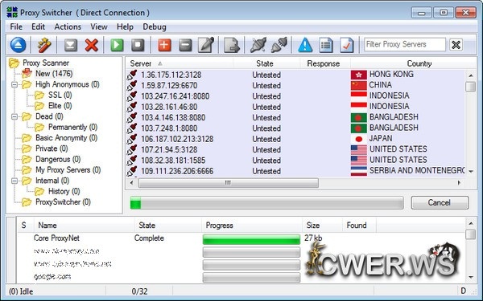483x301 pixels.
Task: Open the Edit menu
Action: coord(38,27)
